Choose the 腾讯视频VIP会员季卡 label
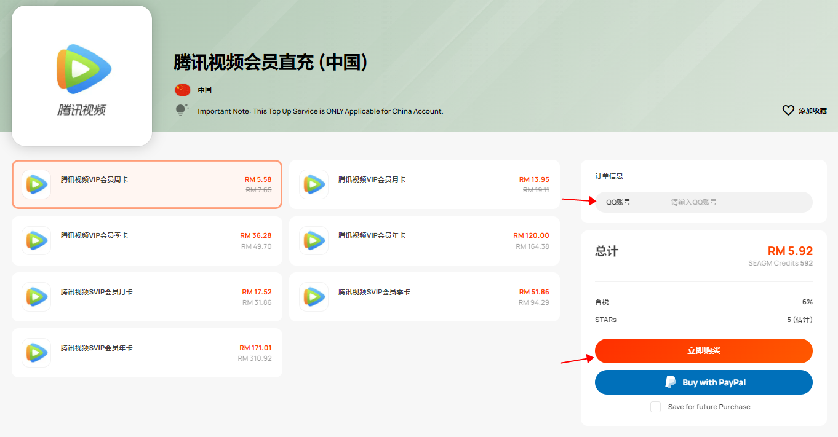Viewport: 838px width, 437px height. [x=95, y=235]
